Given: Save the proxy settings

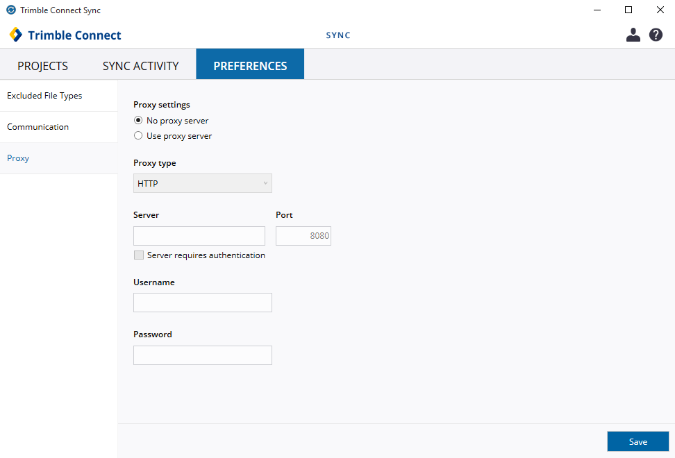Looking at the screenshot, I should (638, 441).
